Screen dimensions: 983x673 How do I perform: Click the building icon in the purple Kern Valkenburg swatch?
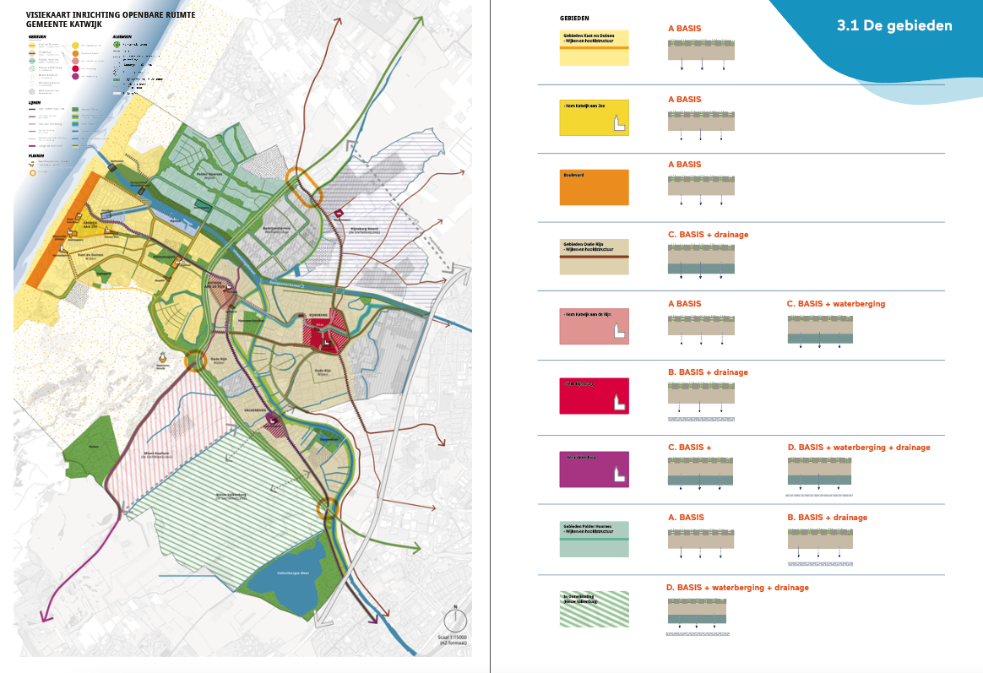point(619,476)
